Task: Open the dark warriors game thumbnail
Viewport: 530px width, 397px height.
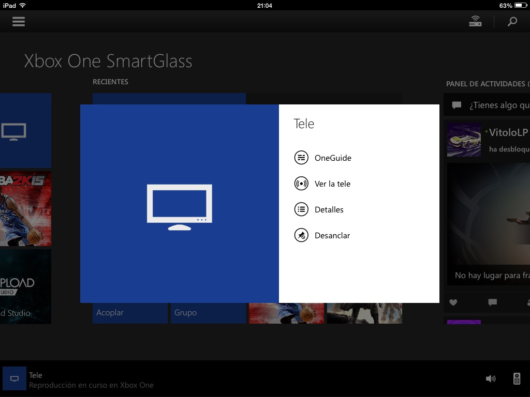Action: [x=364, y=313]
